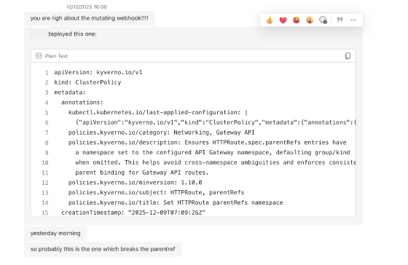React with laughing face emoji
The height and width of the screenshot is (265, 408).
tap(296, 20)
